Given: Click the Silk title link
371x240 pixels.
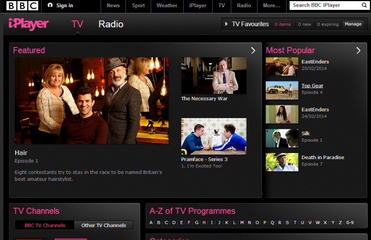Looking at the screenshot, I should [306, 133].
